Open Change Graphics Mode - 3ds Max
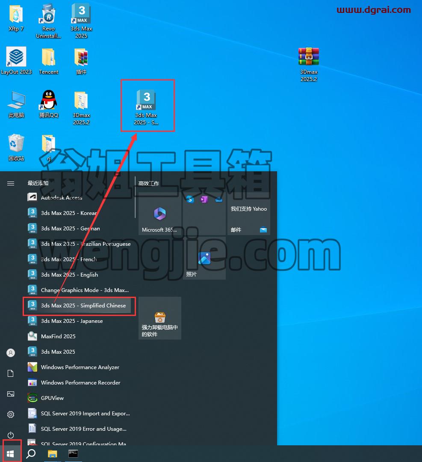The width and height of the screenshot is (422, 462). (79, 290)
